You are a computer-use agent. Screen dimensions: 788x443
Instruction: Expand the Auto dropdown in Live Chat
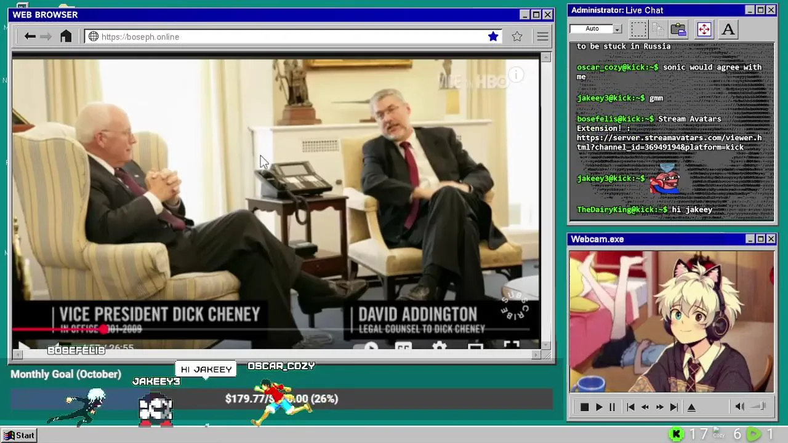[617, 29]
